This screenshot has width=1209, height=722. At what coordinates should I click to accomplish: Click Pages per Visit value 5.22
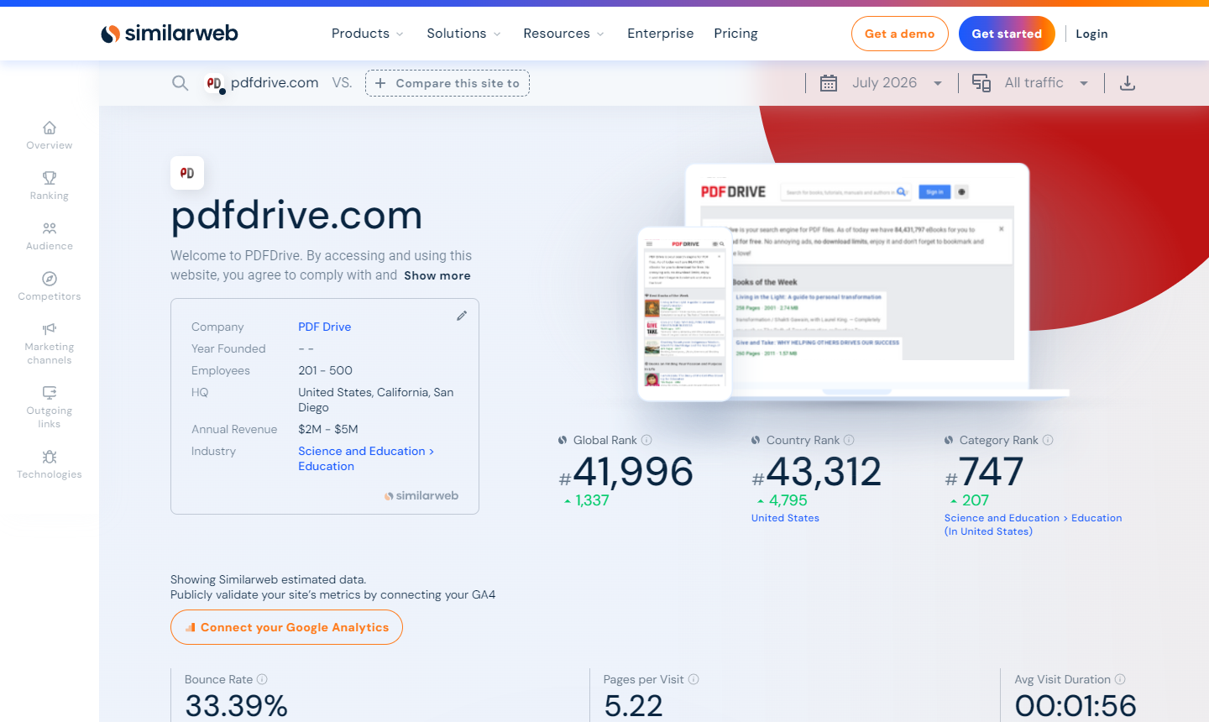(633, 706)
